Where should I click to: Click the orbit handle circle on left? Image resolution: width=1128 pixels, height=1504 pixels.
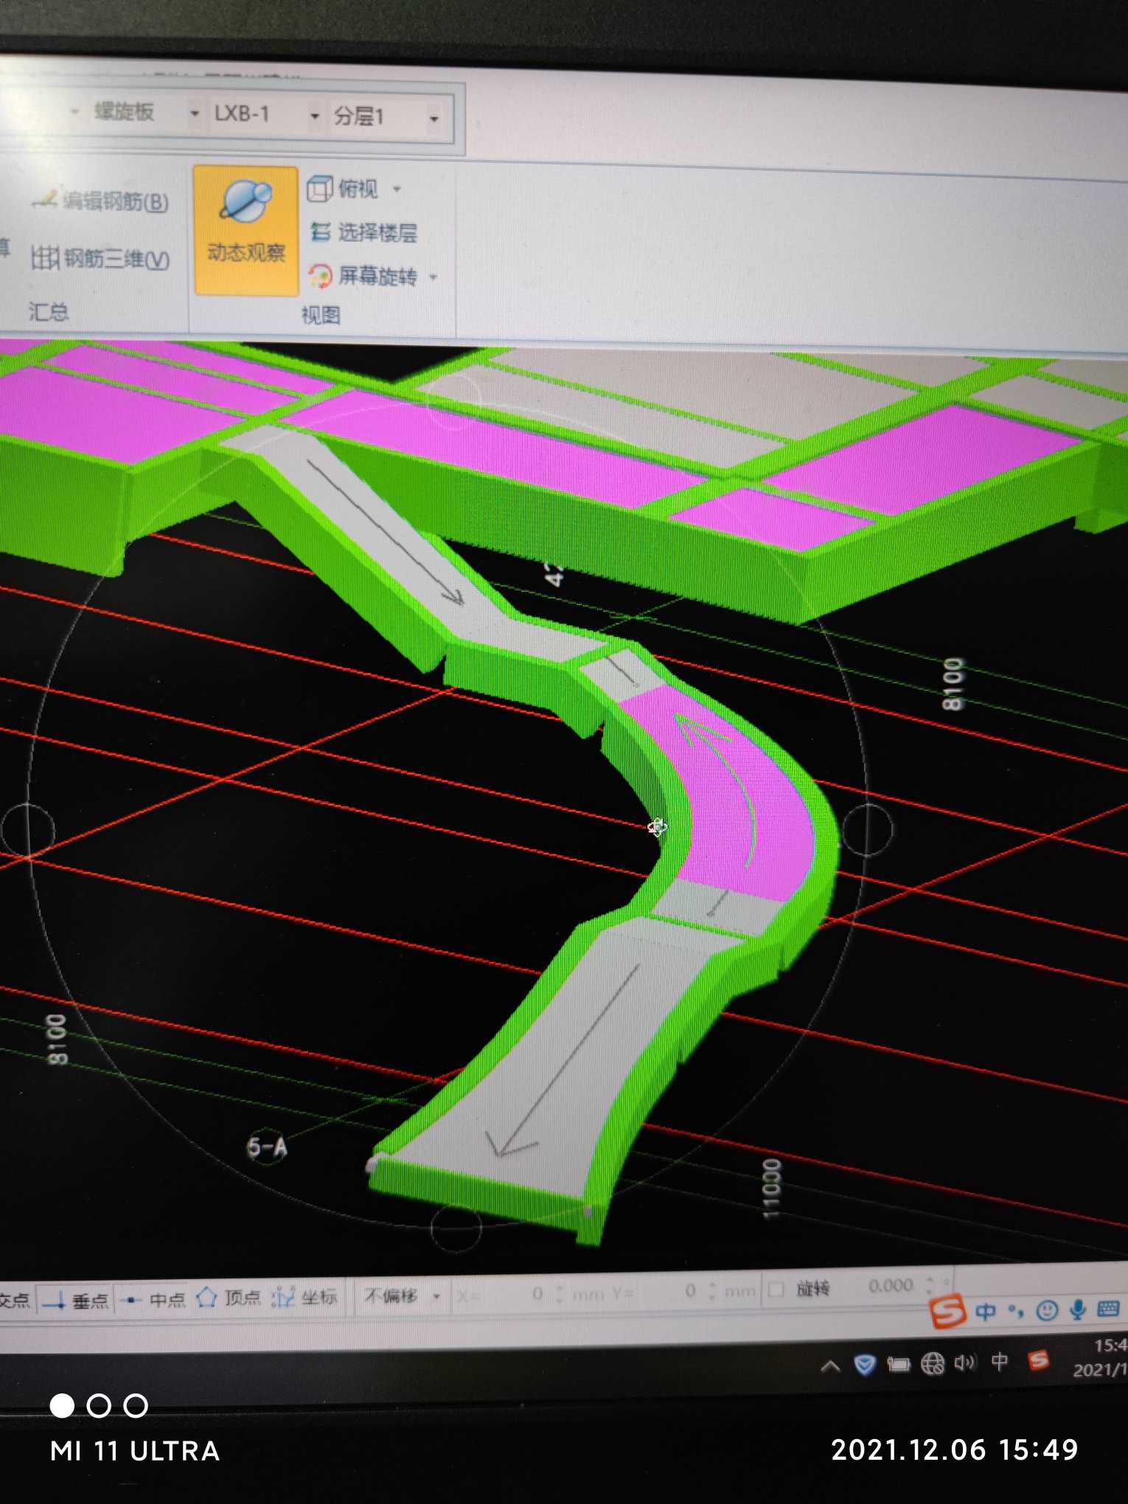pos(27,831)
